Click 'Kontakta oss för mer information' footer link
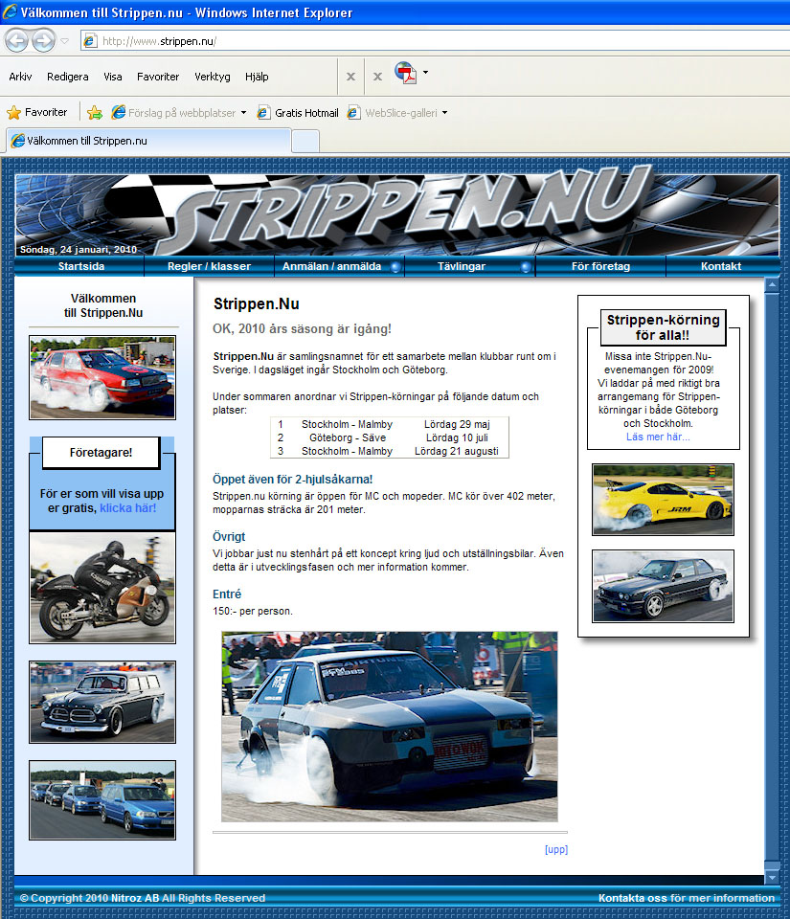790x919 pixels. tap(687, 898)
